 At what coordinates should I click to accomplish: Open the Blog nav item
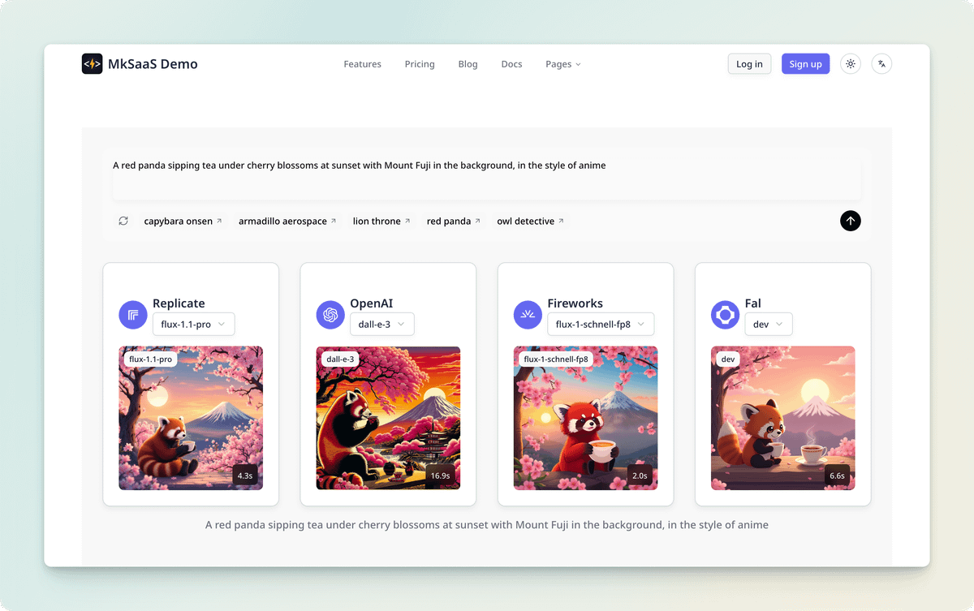coord(468,64)
